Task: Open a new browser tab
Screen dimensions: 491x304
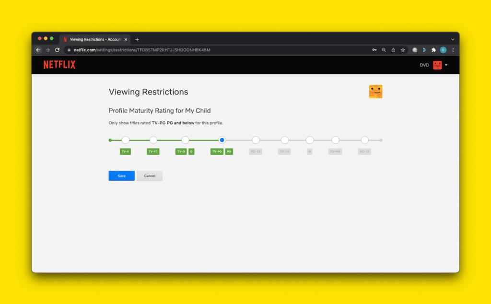Action: (x=137, y=39)
